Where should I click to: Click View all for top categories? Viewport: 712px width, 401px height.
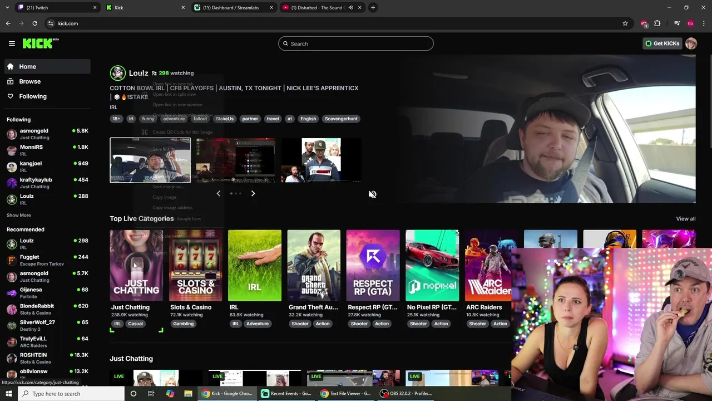pos(685,219)
